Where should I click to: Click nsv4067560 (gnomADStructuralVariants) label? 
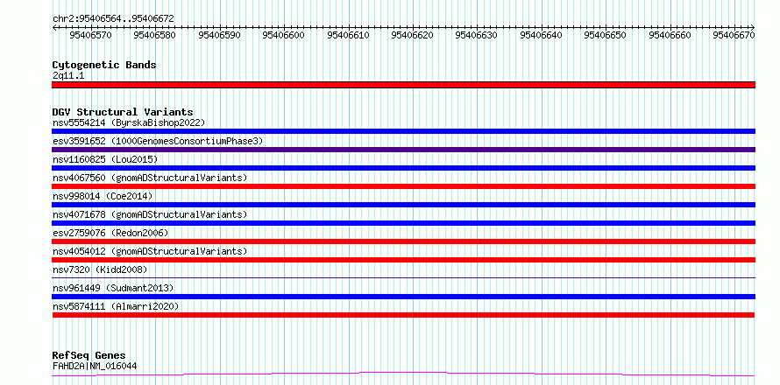click(149, 178)
